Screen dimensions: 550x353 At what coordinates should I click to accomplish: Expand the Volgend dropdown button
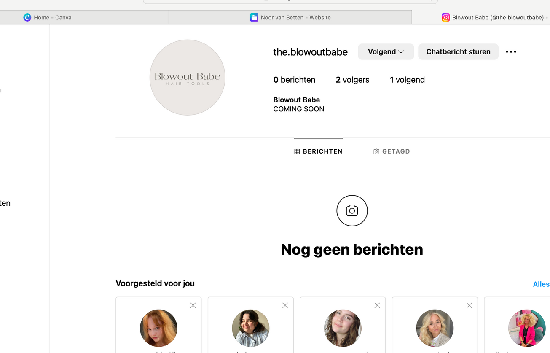(x=386, y=52)
